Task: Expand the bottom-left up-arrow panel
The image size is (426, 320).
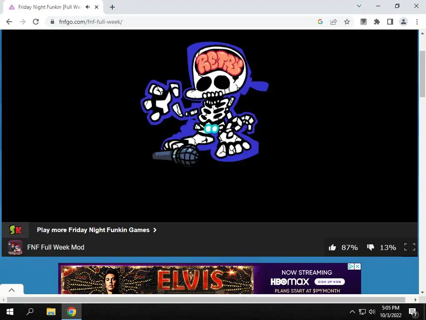Action: 12,290
